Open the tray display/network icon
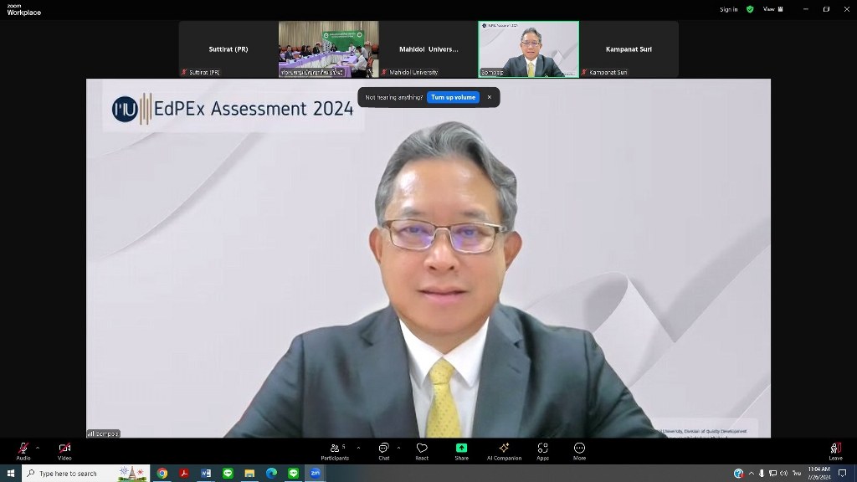 pos(772,474)
